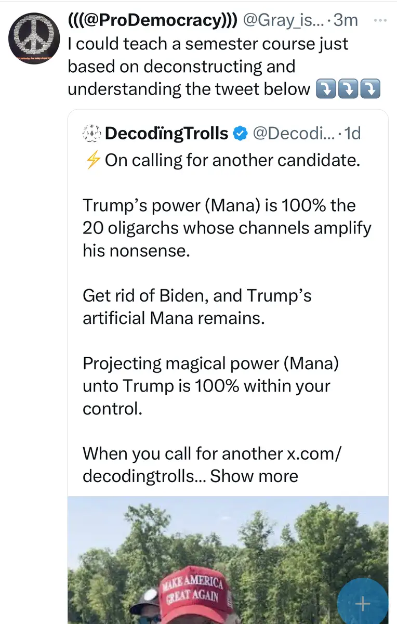The height and width of the screenshot is (624, 397).
Task: Click the first down-arrow emoji
Action: (325, 89)
